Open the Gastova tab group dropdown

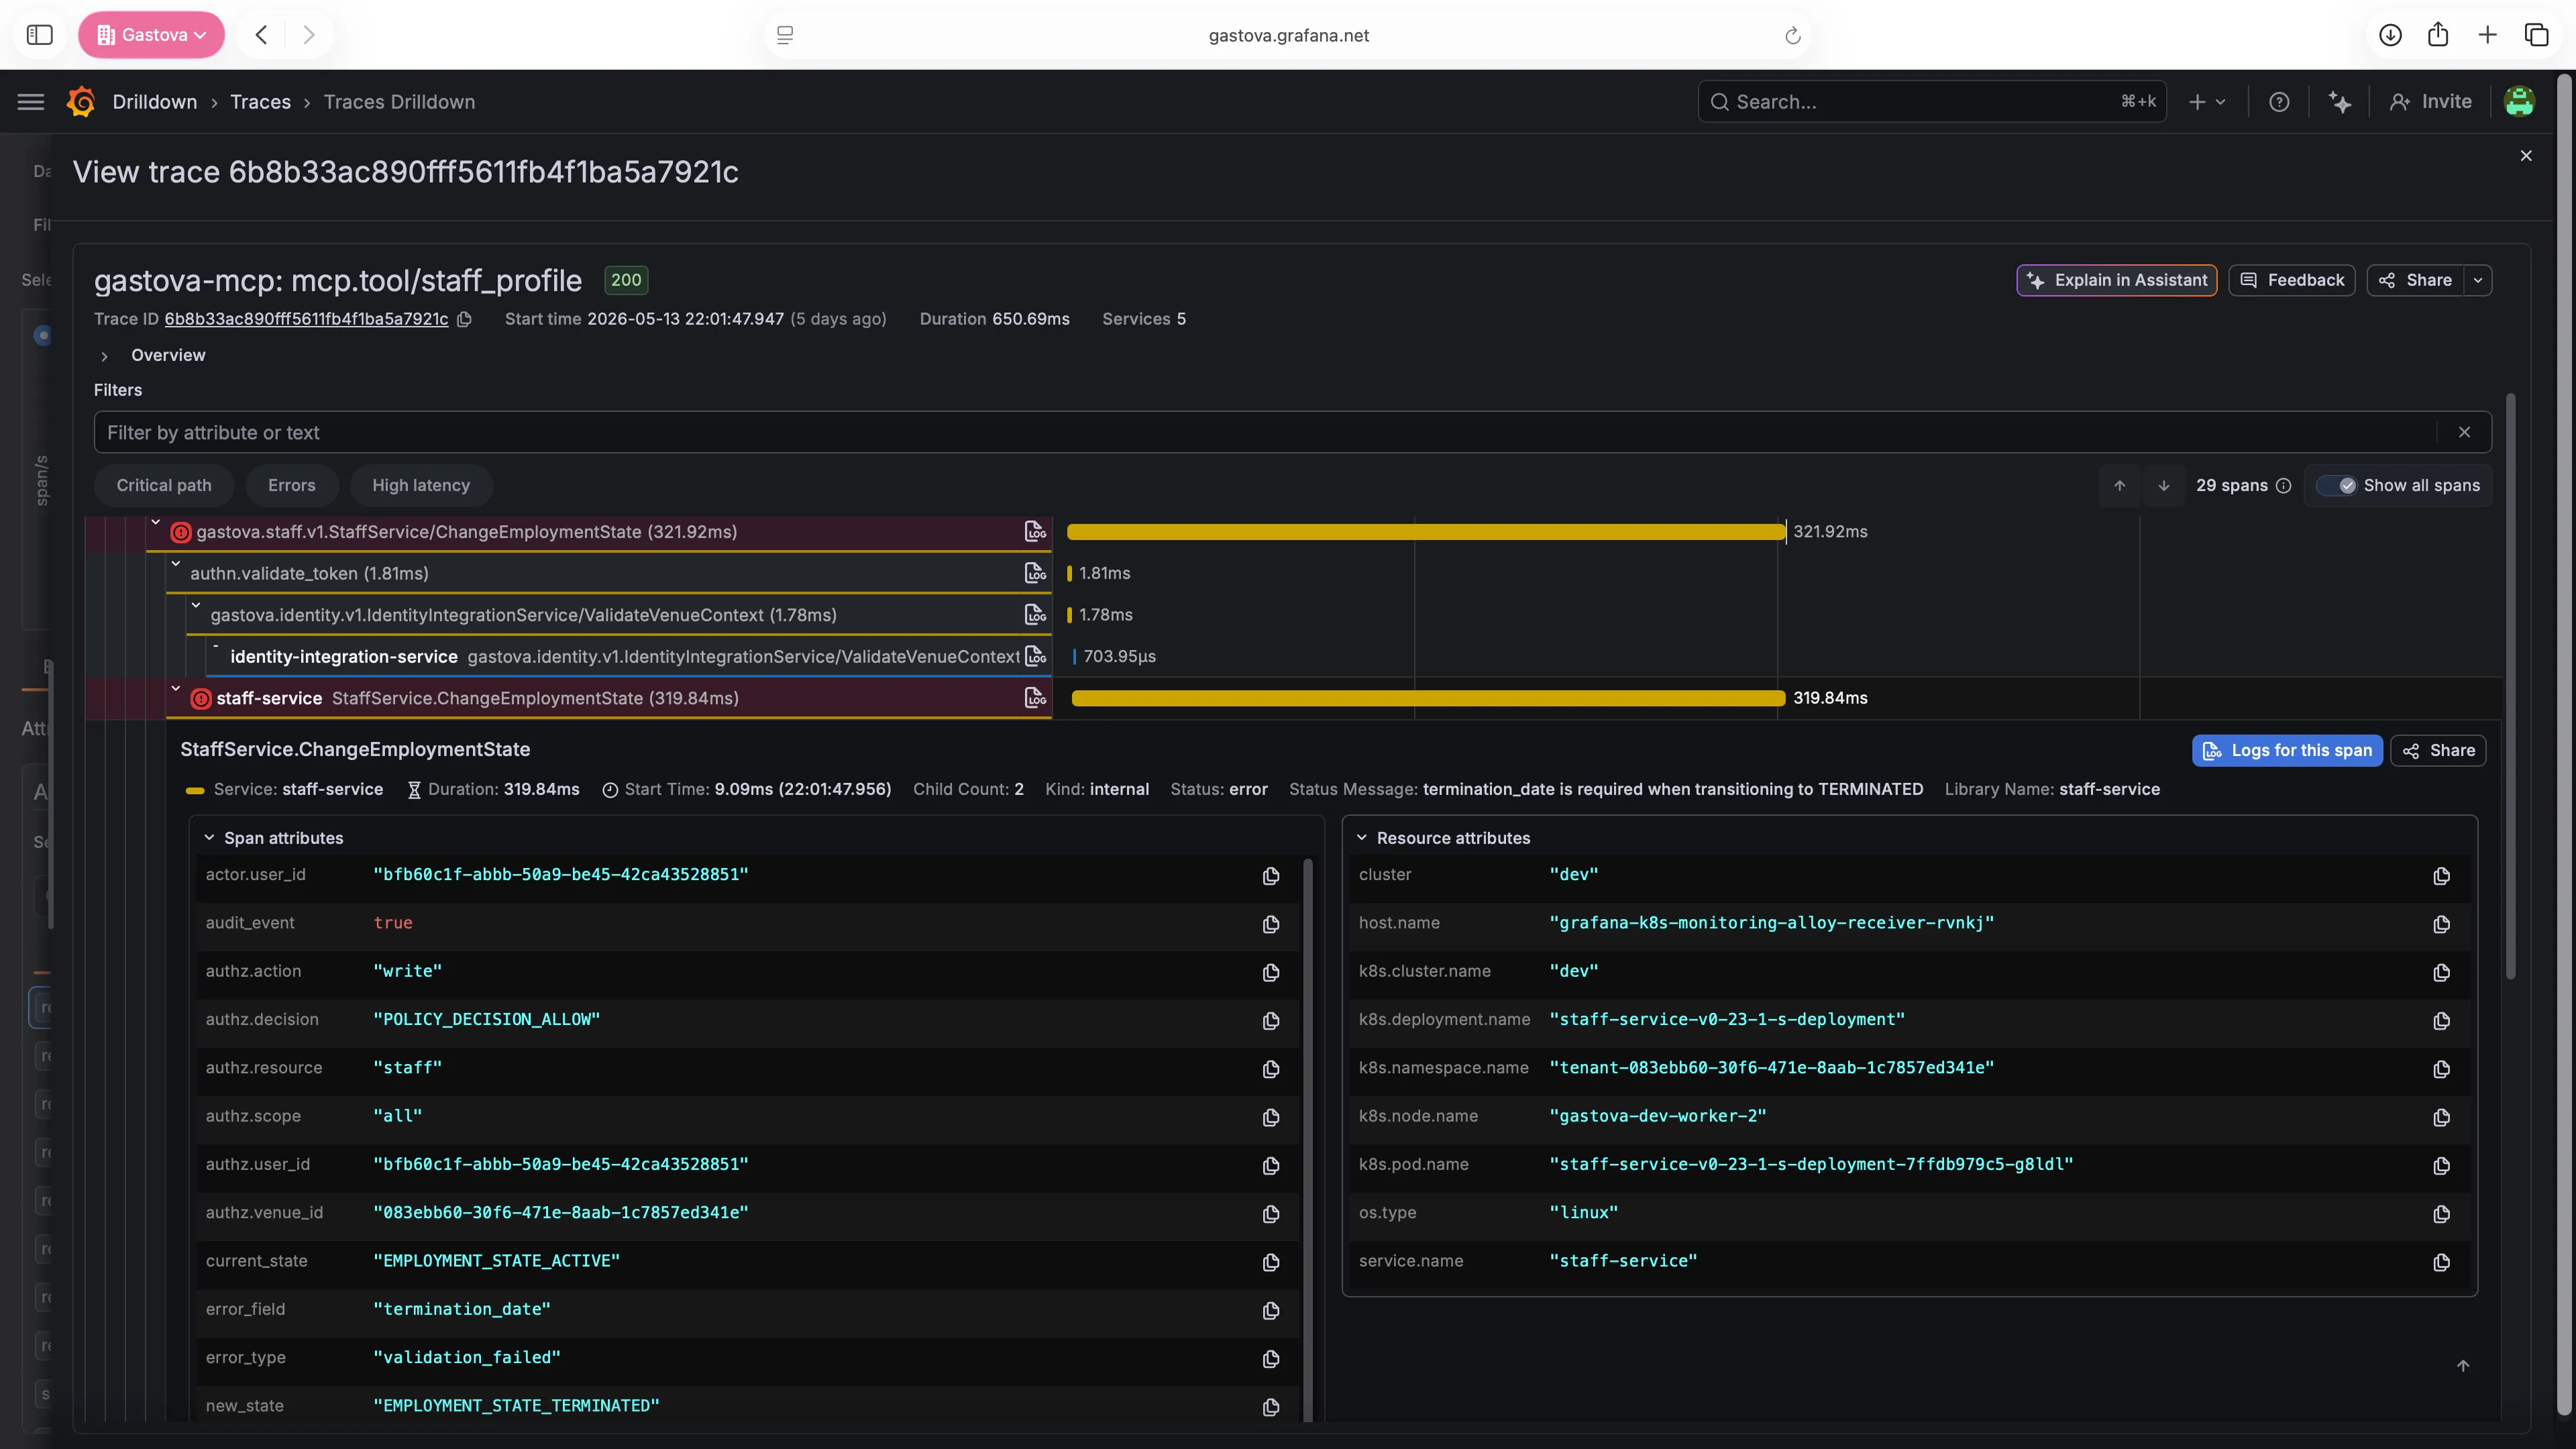click(x=151, y=35)
